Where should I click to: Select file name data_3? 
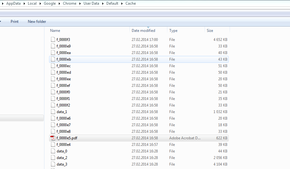62,164
